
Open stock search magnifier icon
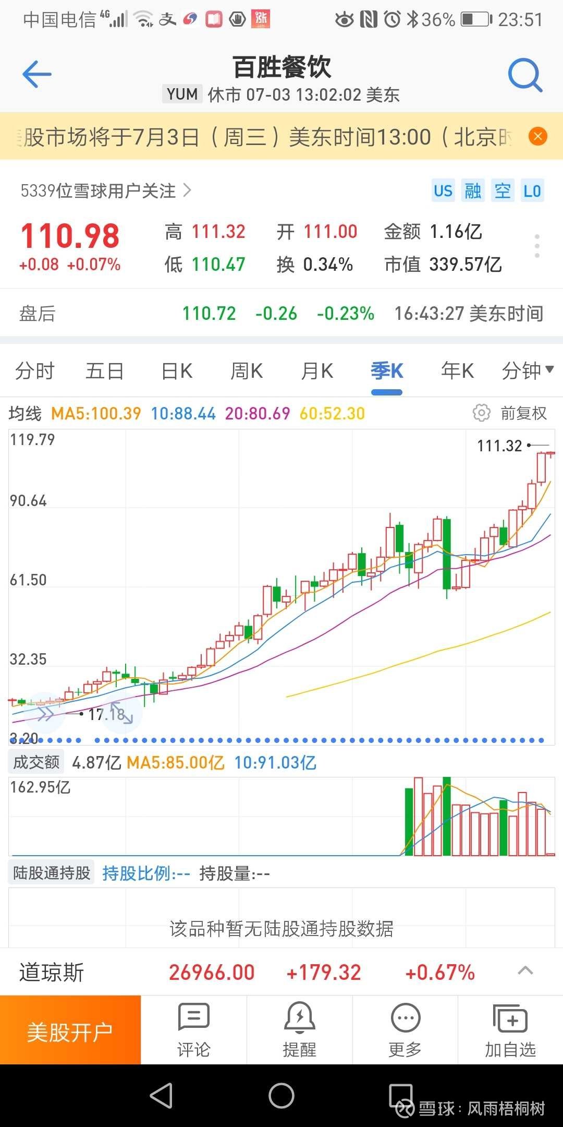(525, 75)
